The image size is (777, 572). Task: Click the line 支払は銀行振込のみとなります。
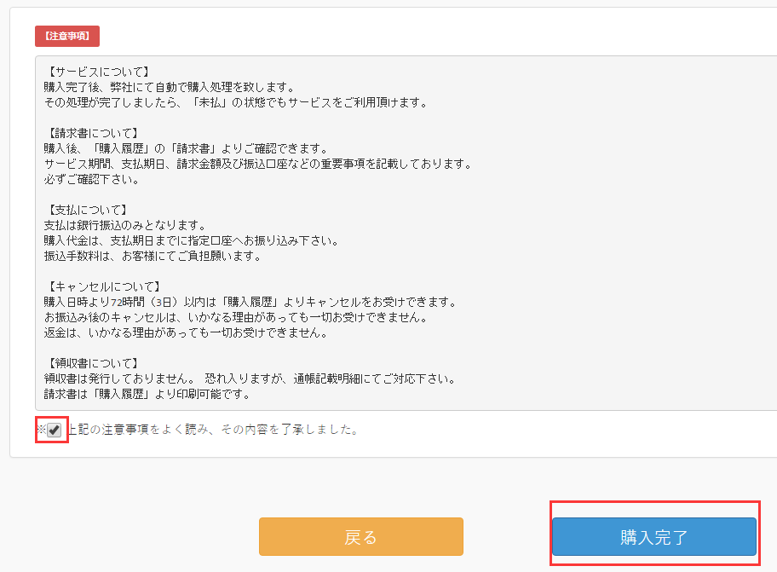pos(125,226)
